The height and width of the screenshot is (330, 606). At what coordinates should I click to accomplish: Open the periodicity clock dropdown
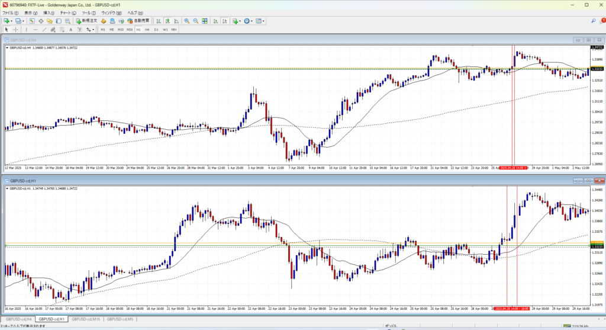[x=252, y=21]
